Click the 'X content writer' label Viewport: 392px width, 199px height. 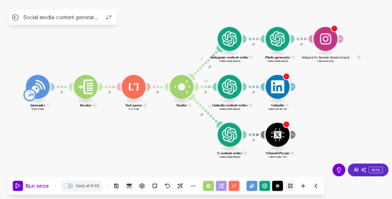coord(230,153)
